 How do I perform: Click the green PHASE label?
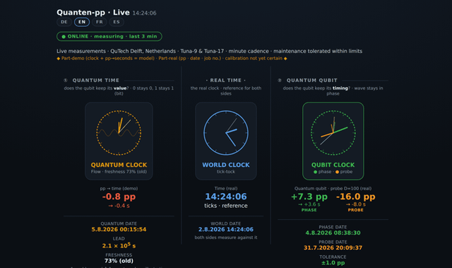click(309, 210)
